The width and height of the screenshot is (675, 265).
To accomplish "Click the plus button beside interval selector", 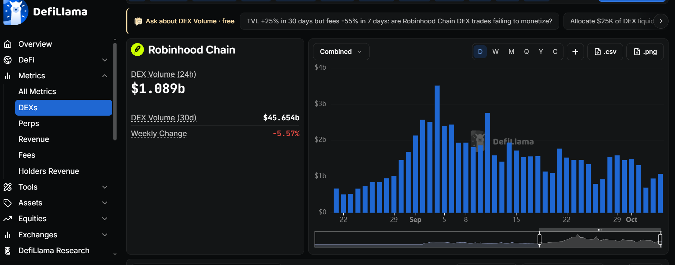I will coord(575,52).
